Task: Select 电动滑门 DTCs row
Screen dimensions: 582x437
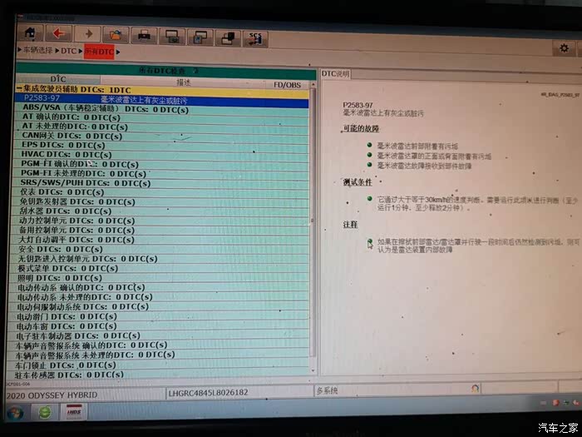Action: (x=158, y=317)
